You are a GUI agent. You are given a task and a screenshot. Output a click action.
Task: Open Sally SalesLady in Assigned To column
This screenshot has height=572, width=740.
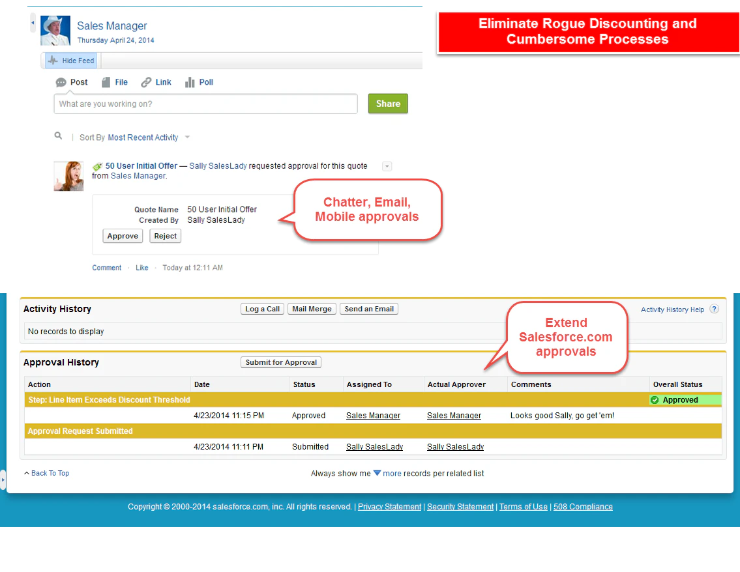pyautogui.click(x=375, y=446)
